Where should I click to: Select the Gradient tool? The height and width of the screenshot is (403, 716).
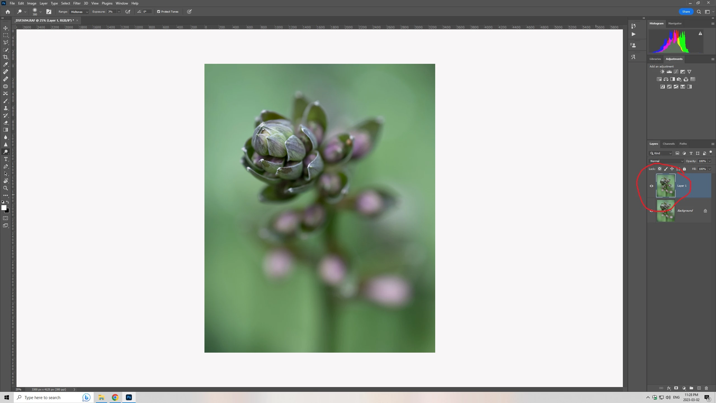pyautogui.click(x=6, y=130)
